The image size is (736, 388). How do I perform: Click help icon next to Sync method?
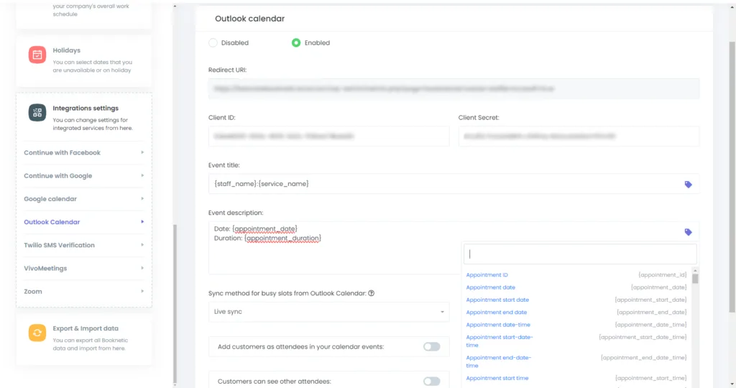tap(372, 293)
